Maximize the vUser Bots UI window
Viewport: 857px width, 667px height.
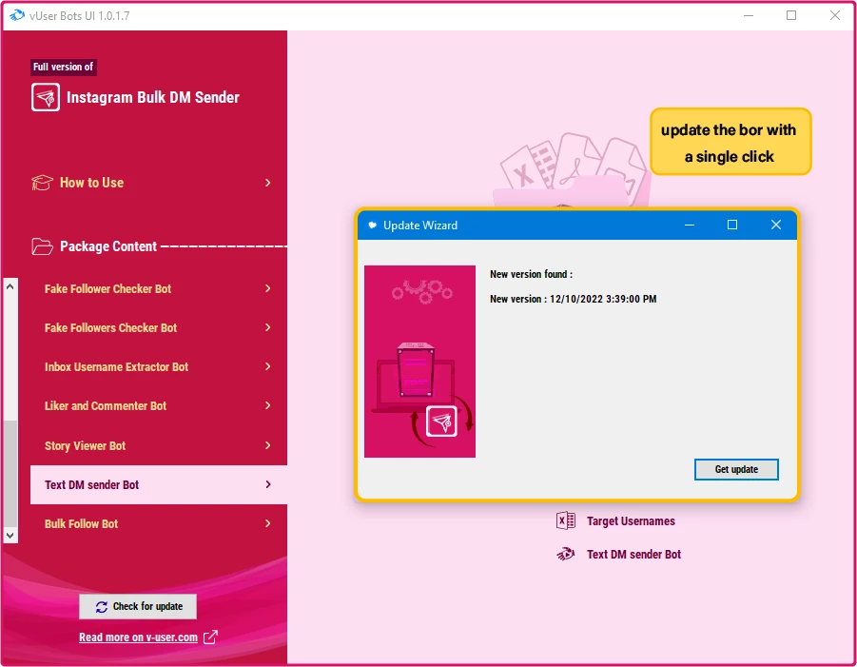(791, 15)
